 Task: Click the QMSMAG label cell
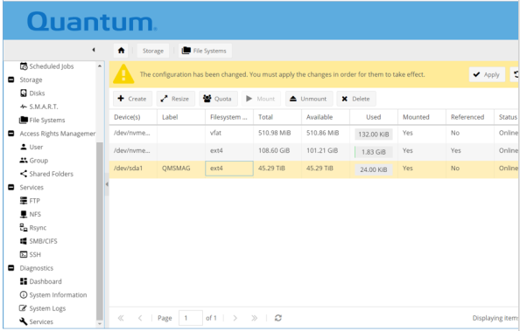181,169
